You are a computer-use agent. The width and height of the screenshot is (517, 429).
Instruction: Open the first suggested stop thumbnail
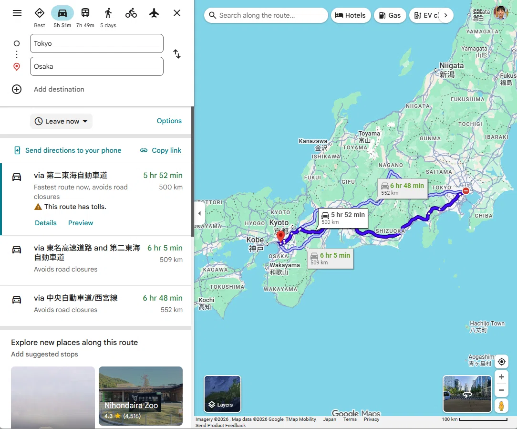(53, 398)
